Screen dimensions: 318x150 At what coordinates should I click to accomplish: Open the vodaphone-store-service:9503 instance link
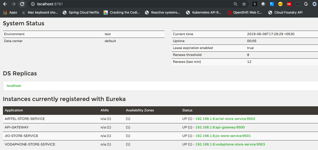coord(230,144)
